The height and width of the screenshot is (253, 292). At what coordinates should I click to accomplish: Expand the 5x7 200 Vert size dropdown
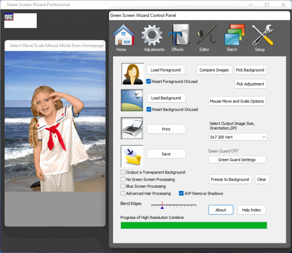238,137
